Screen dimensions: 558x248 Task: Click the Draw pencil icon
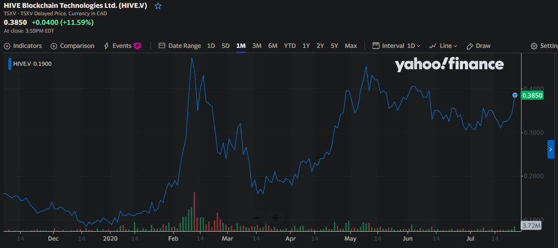point(470,46)
